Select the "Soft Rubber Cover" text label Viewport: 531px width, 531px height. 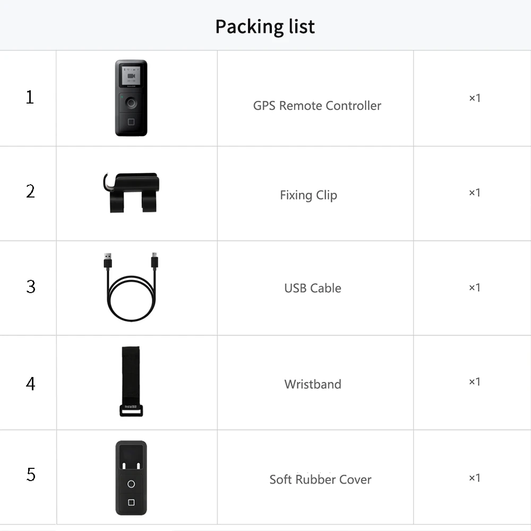point(320,479)
